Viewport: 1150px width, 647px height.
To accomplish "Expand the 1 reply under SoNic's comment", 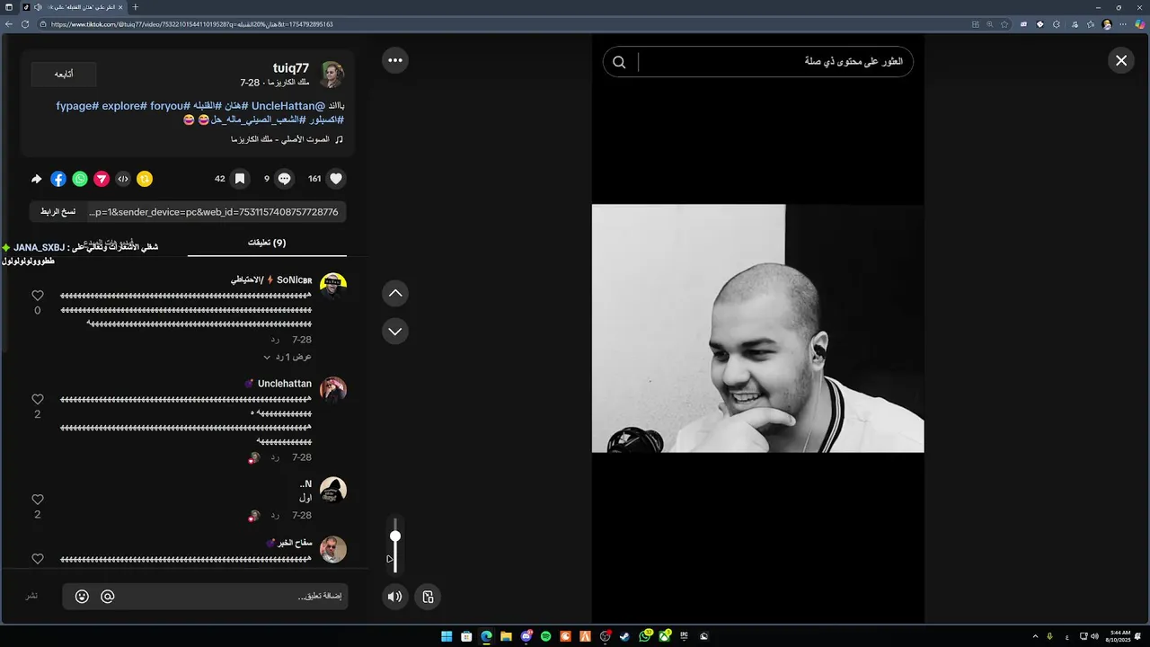I will pos(287,357).
